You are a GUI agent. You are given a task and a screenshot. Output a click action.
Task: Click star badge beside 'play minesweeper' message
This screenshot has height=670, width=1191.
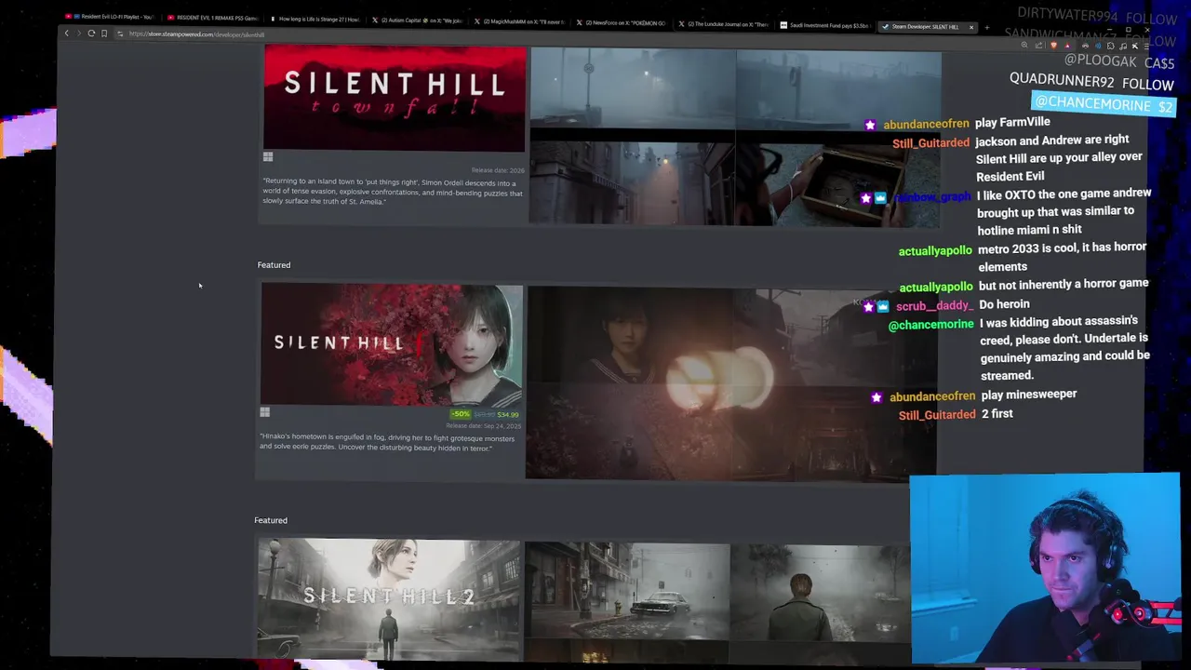(877, 397)
